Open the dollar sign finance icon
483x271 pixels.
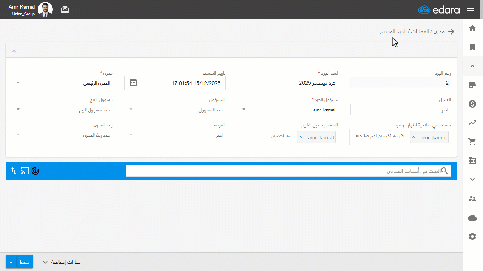click(x=472, y=104)
